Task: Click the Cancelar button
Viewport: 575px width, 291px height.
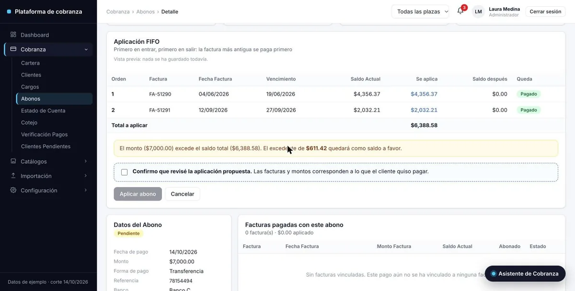Action: [x=183, y=194]
